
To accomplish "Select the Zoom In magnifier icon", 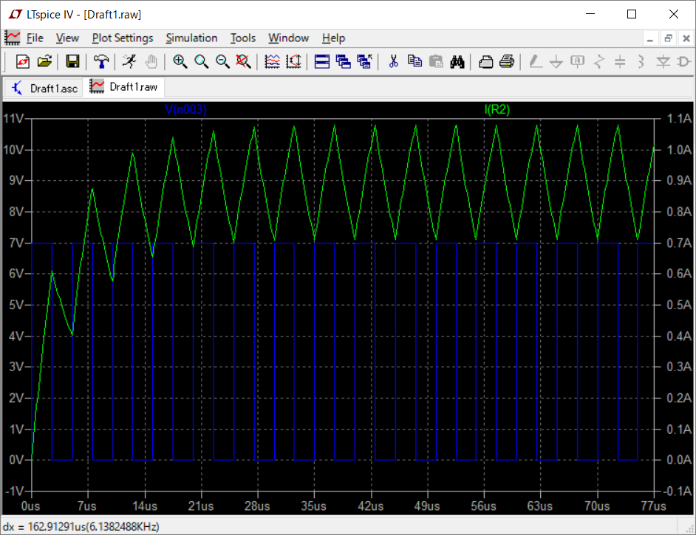I will [180, 61].
